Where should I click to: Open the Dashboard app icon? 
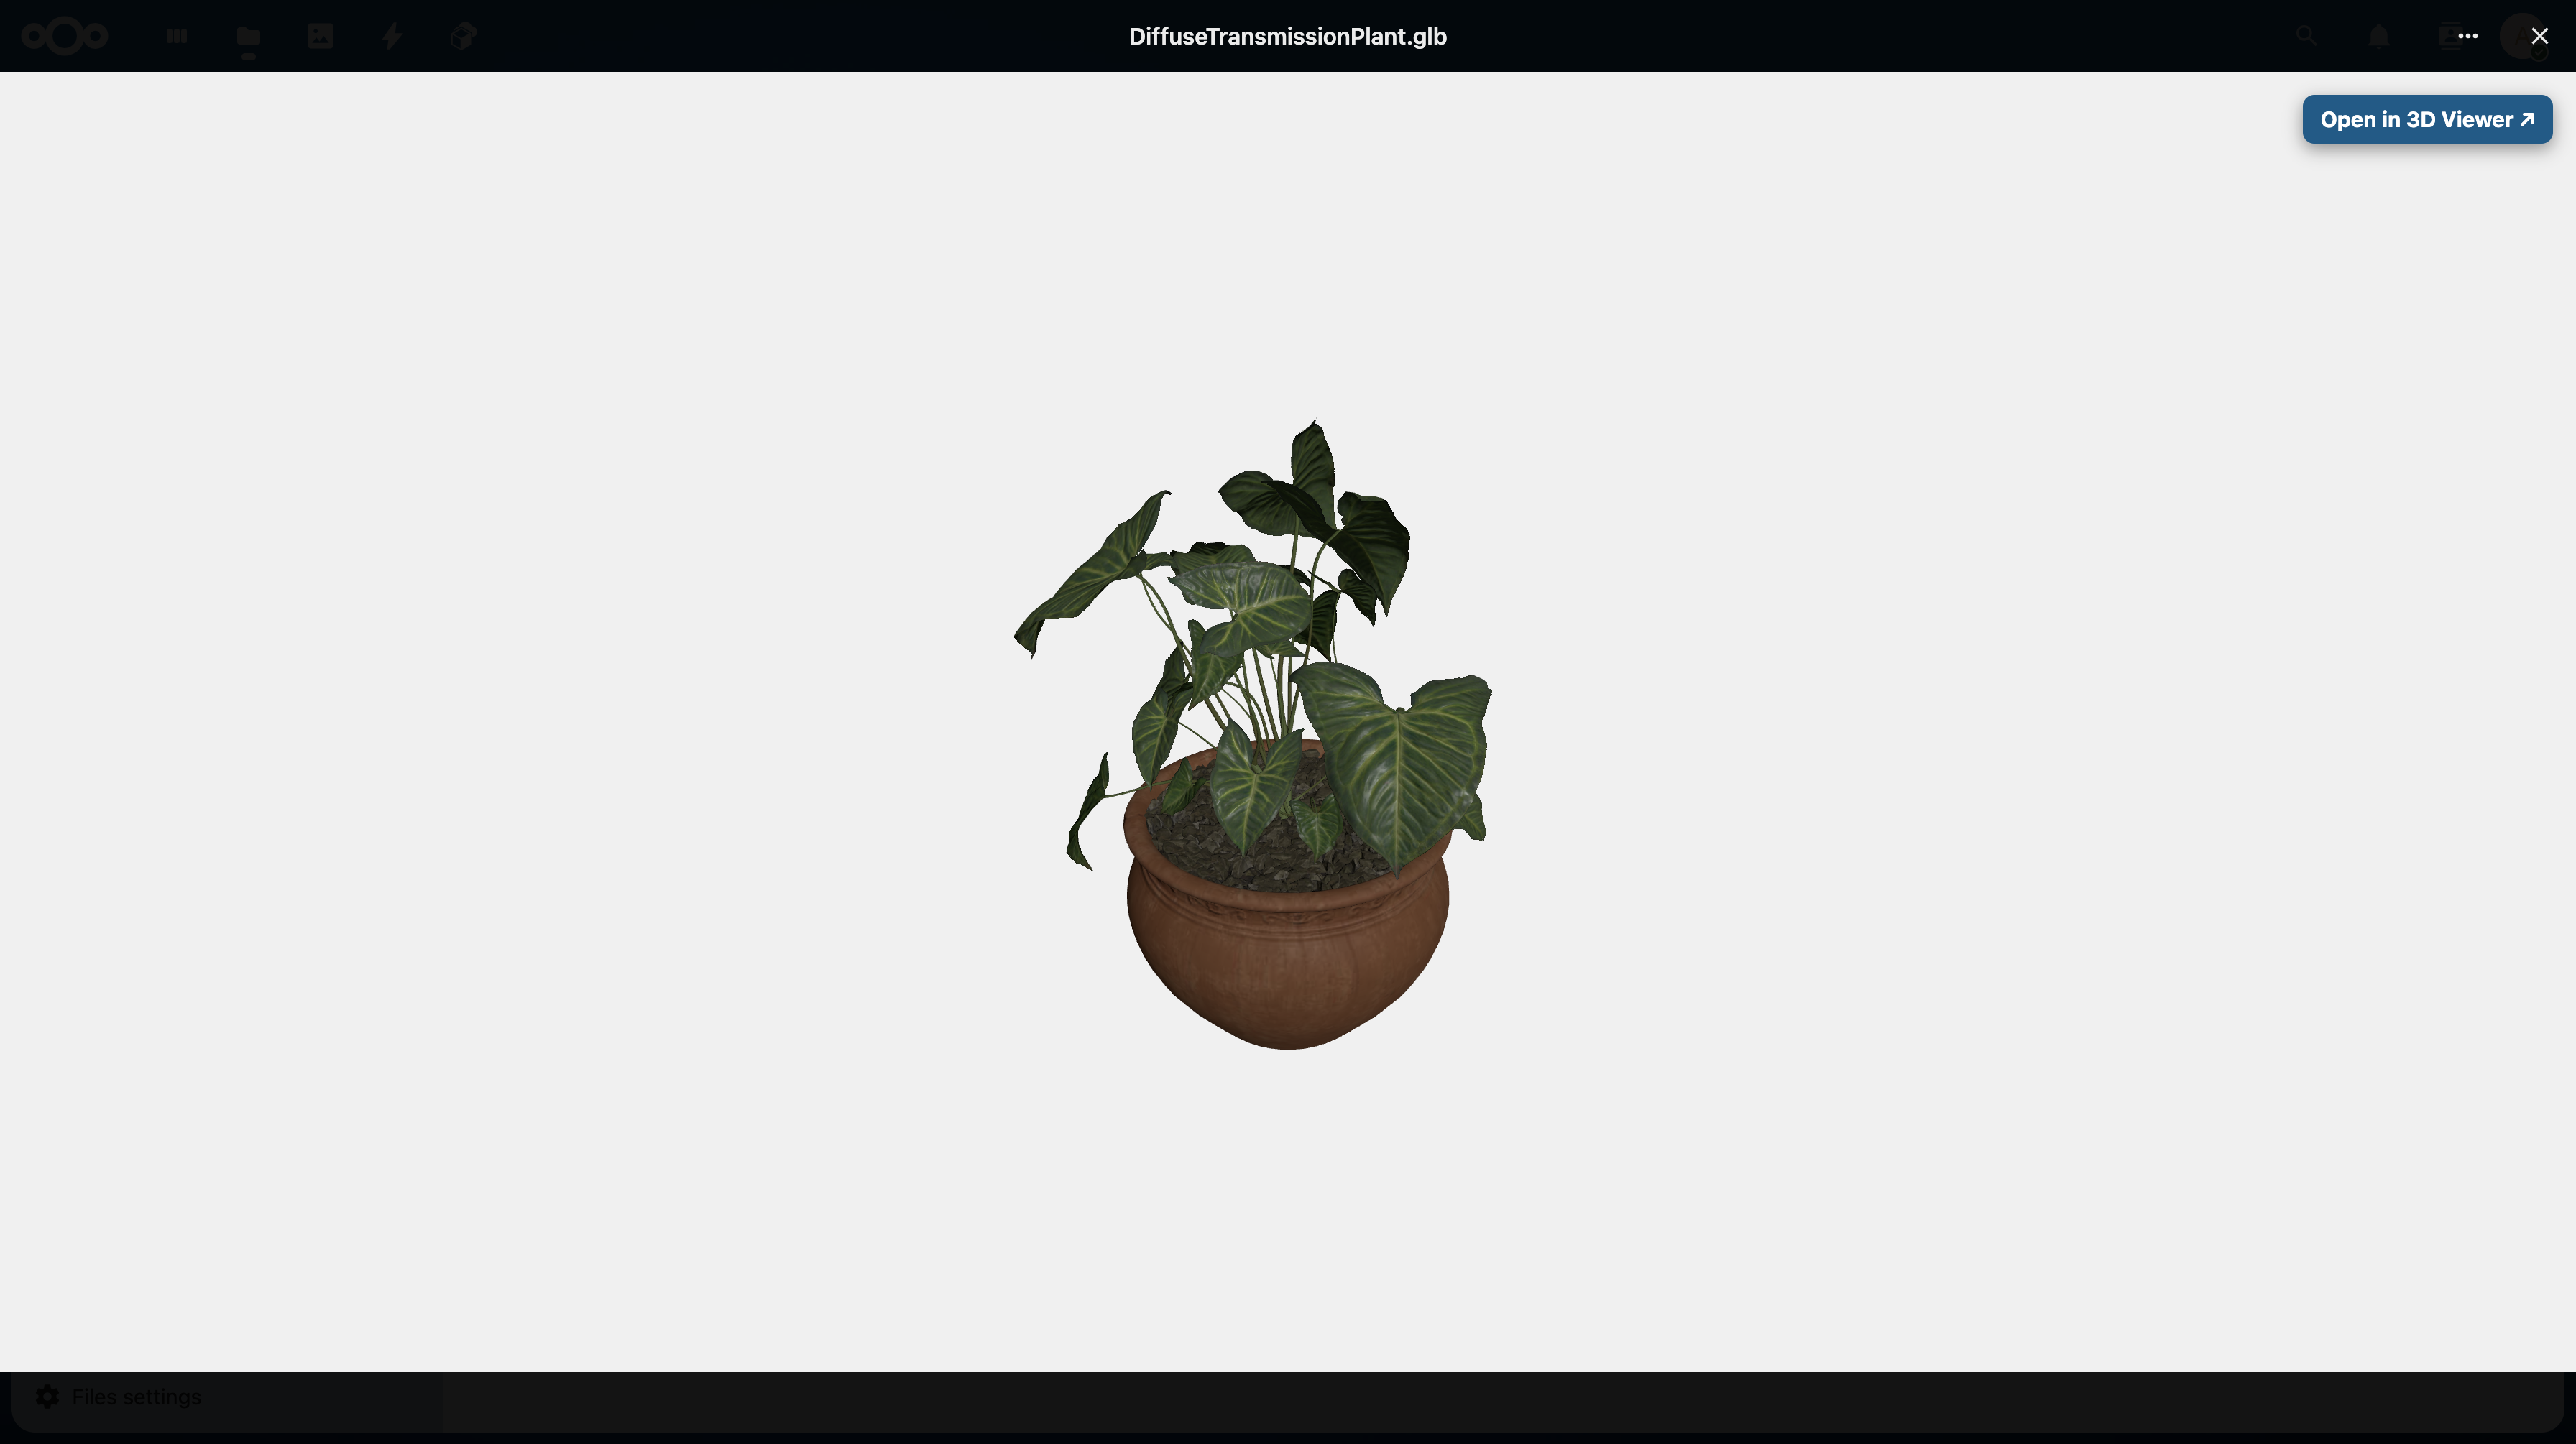click(x=177, y=37)
